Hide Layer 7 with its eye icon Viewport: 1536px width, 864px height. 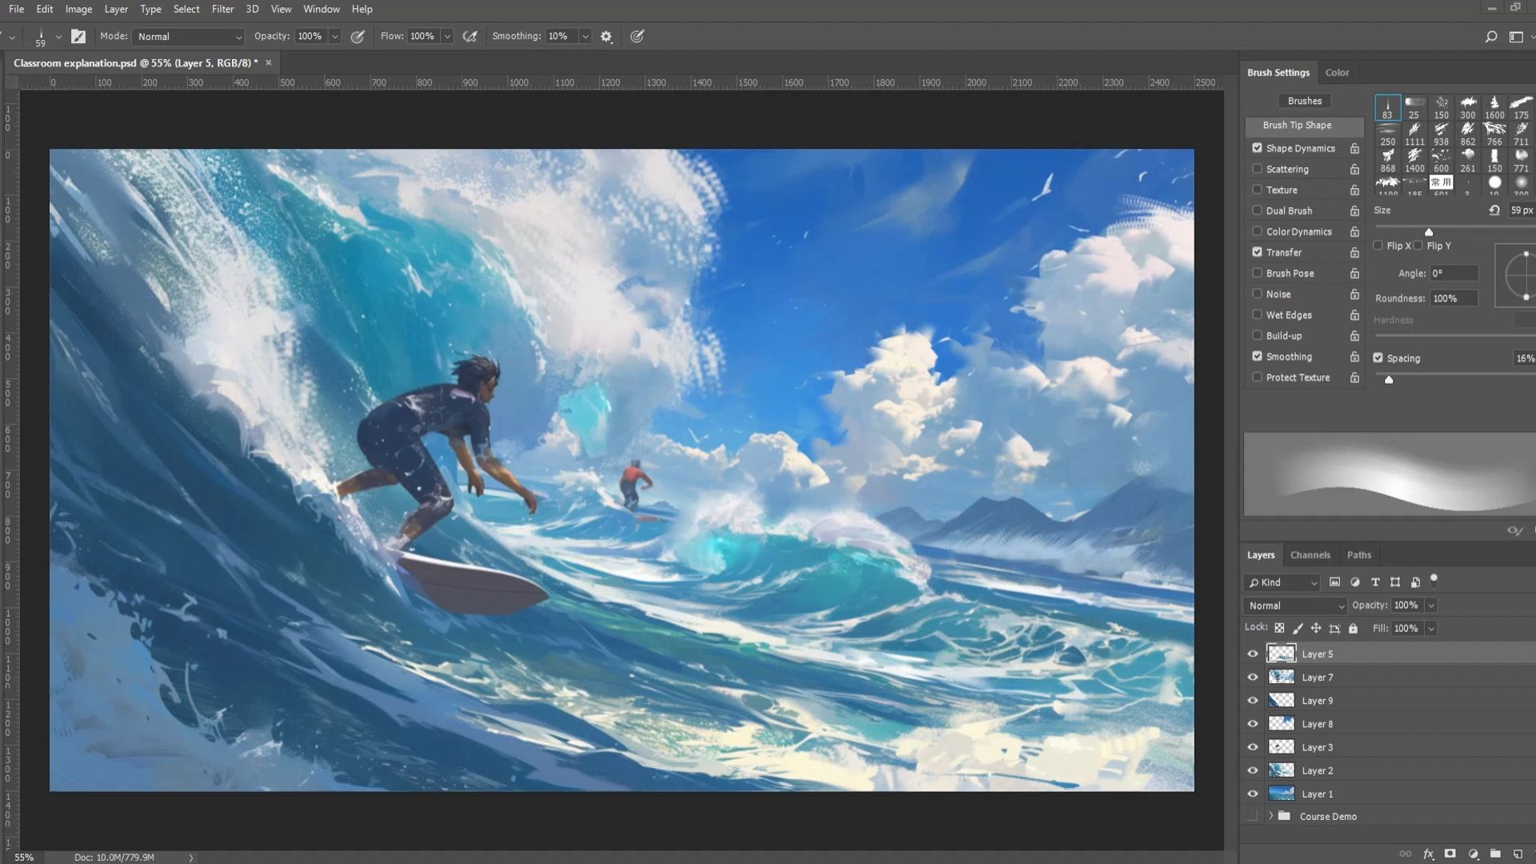point(1253,678)
